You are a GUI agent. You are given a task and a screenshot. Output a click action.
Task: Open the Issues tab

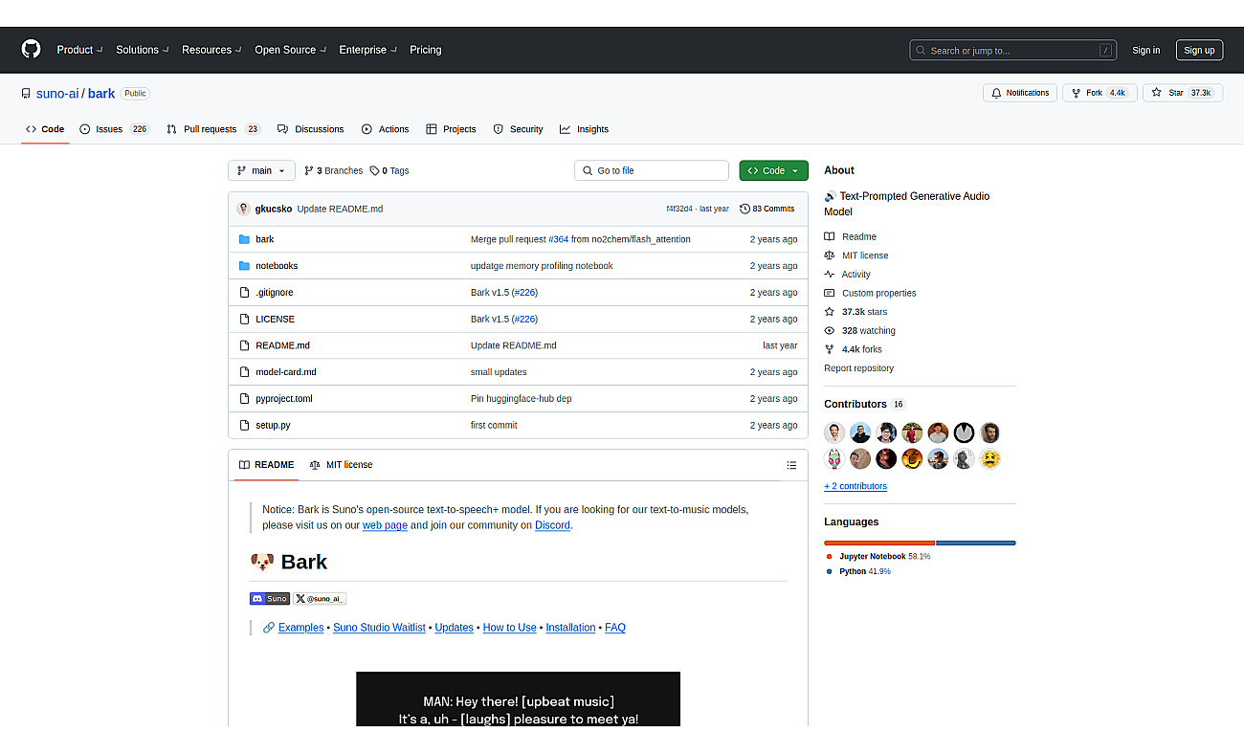pos(114,129)
